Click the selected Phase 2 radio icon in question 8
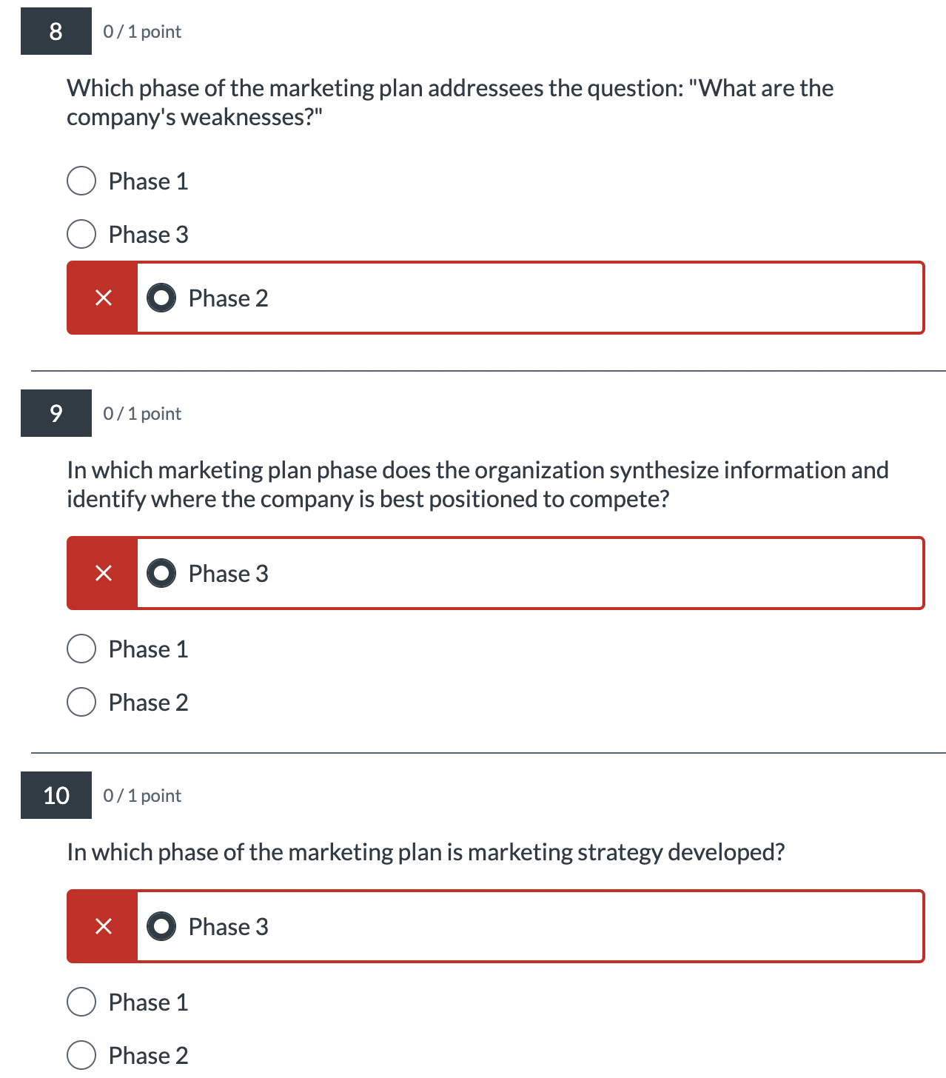 [161, 298]
